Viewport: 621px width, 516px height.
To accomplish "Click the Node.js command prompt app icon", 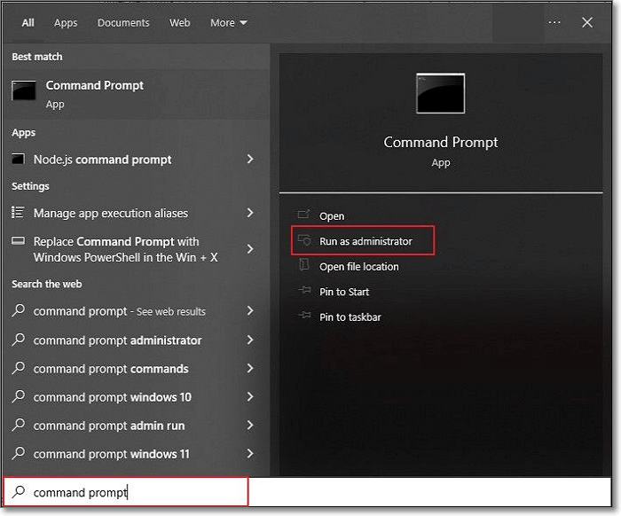I will coord(18,160).
